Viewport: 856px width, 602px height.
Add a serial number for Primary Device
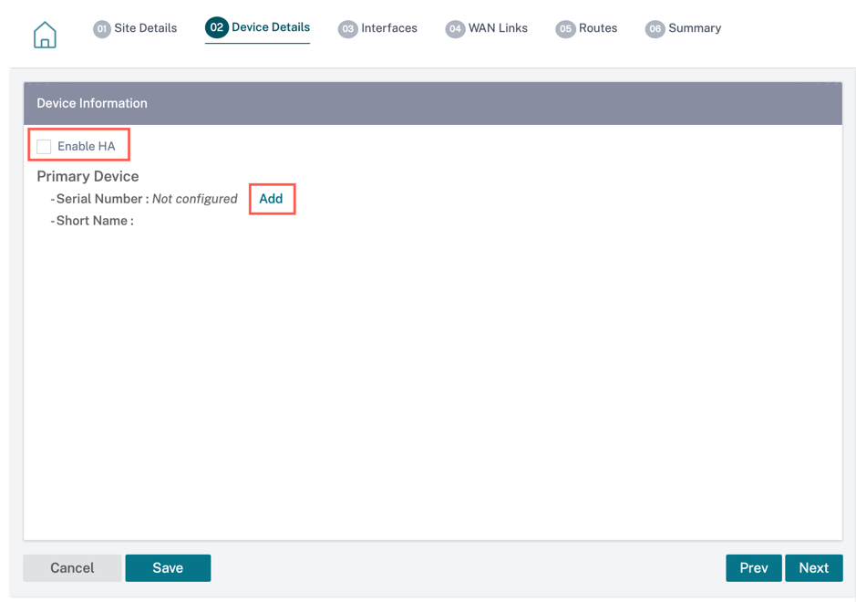coord(271,199)
